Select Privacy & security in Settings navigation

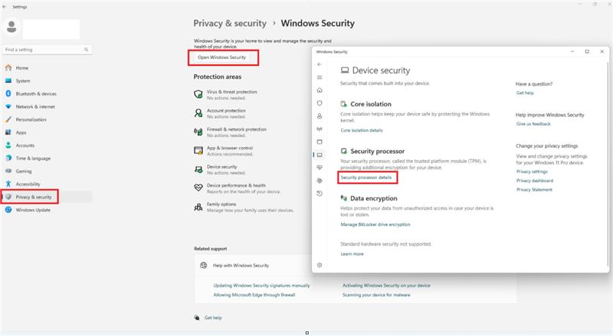47,197
